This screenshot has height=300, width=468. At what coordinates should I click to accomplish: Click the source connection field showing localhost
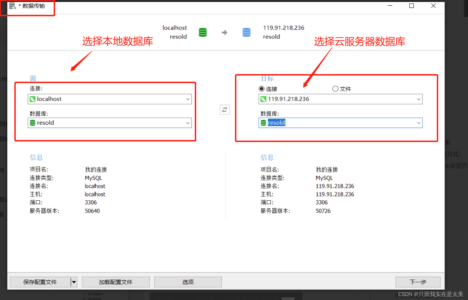pos(110,99)
